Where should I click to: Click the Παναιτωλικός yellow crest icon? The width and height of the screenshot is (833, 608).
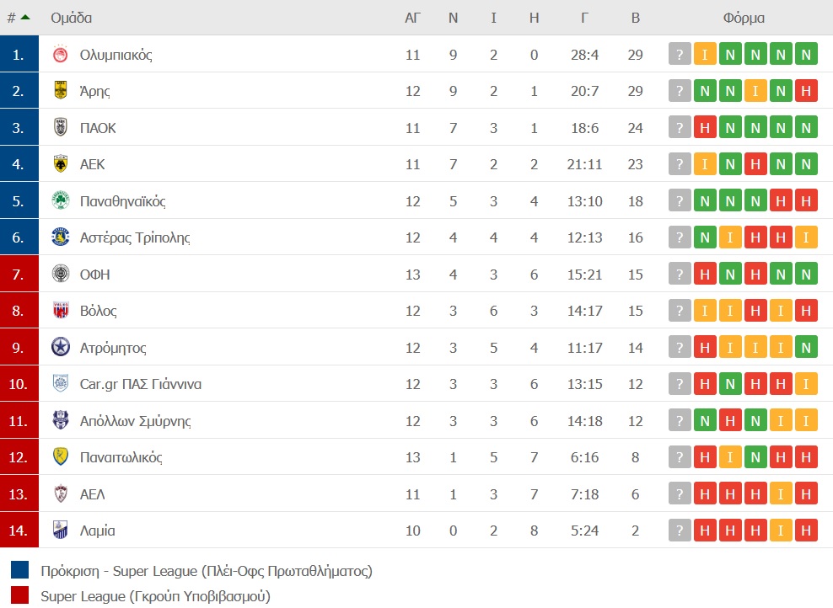coord(61,456)
